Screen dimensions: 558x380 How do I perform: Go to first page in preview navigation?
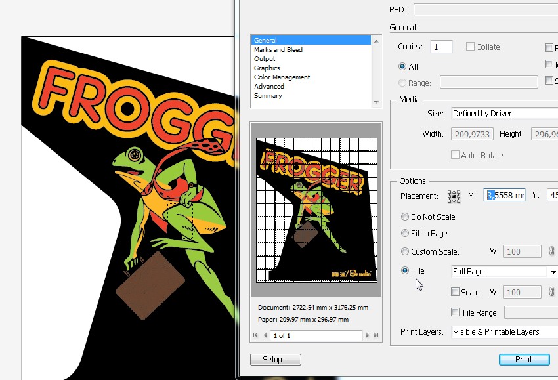click(255, 335)
